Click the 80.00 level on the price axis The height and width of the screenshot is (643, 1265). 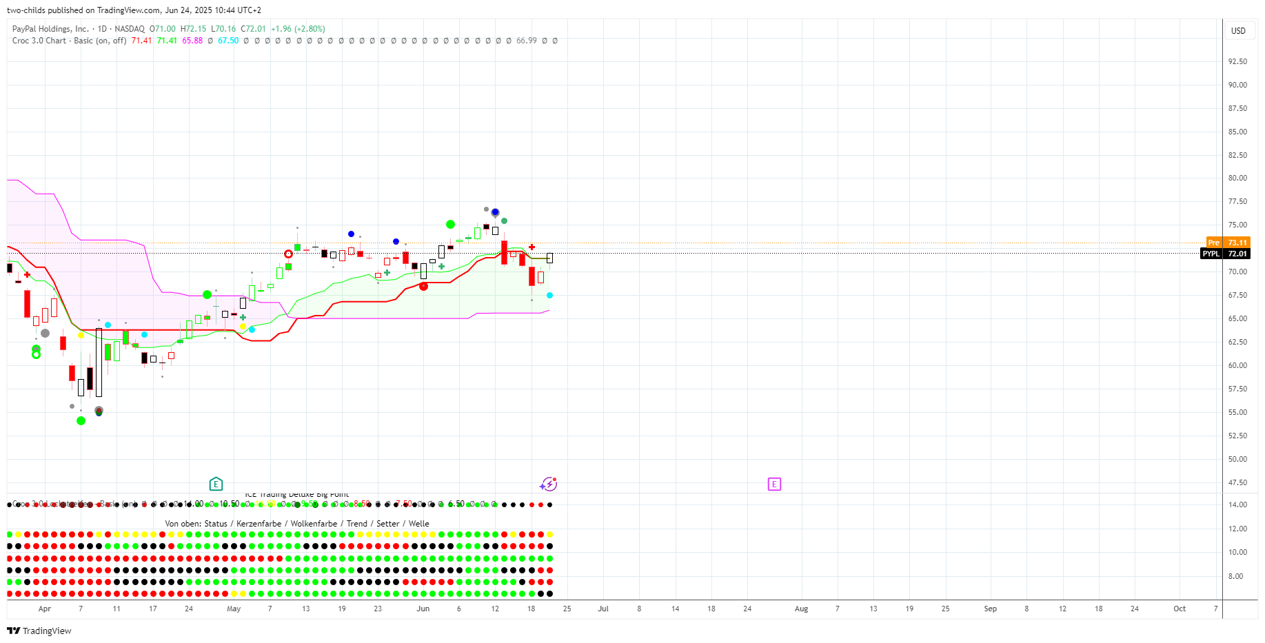click(1237, 178)
